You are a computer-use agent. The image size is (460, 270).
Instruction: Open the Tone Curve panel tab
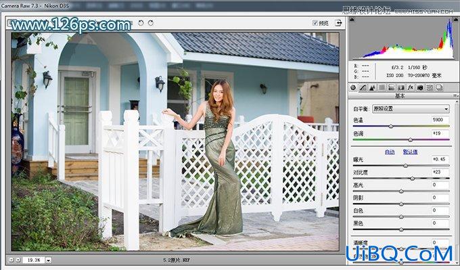pyautogui.click(x=363, y=87)
